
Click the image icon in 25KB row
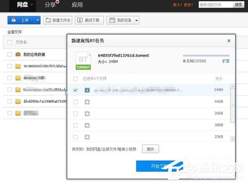click(87, 137)
